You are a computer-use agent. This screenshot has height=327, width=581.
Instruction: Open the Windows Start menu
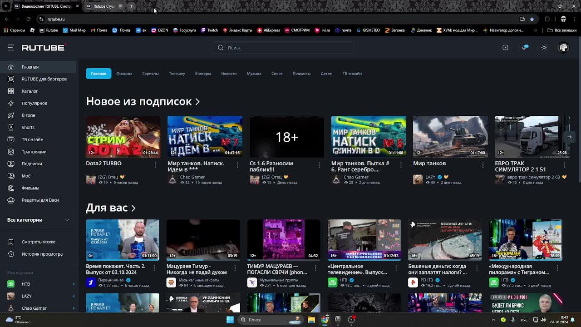230,320
